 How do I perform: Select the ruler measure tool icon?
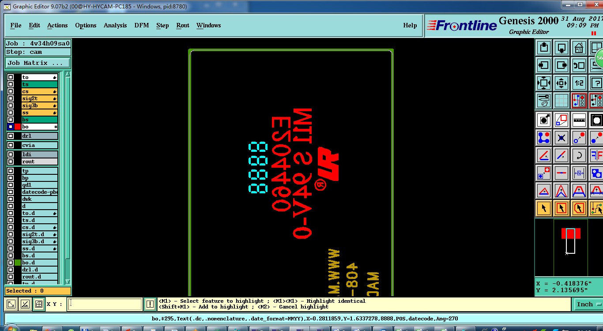pyautogui.click(x=579, y=120)
